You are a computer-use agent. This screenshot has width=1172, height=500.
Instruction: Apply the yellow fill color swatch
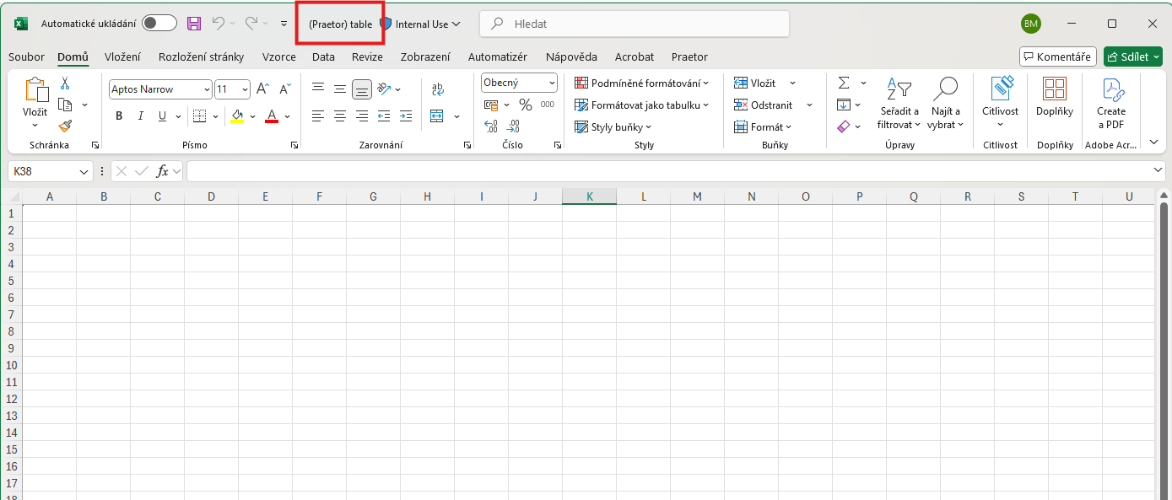237,116
